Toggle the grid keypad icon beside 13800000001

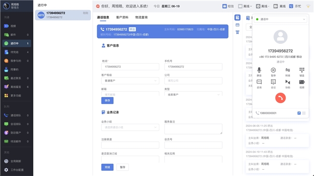304,113
